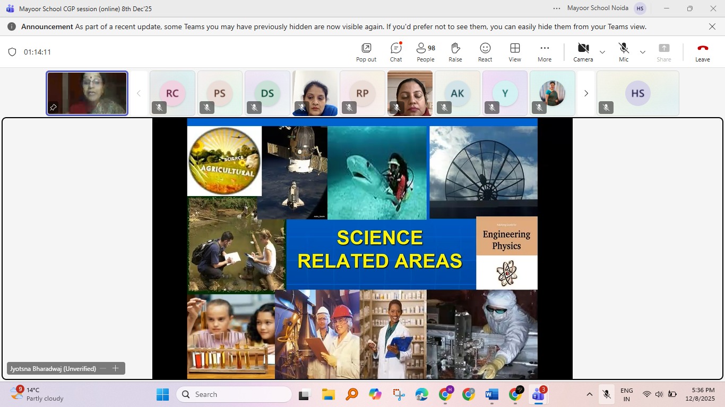Click the shield security icon by timer
The width and height of the screenshot is (725, 407).
[12, 52]
